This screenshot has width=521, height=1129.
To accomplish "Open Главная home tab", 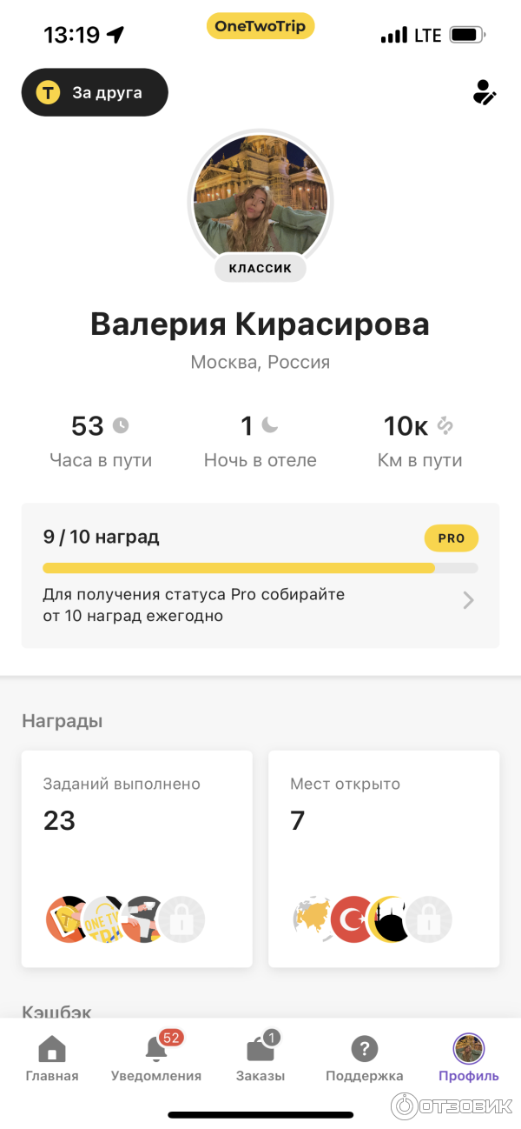I will [x=52, y=1058].
